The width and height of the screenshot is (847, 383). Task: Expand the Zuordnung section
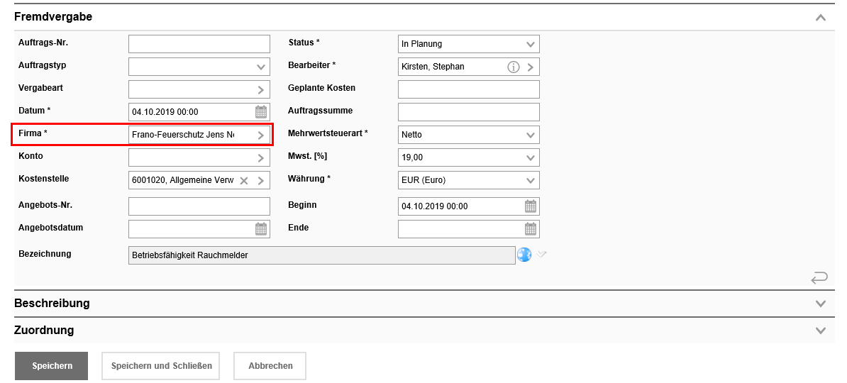coord(821,331)
